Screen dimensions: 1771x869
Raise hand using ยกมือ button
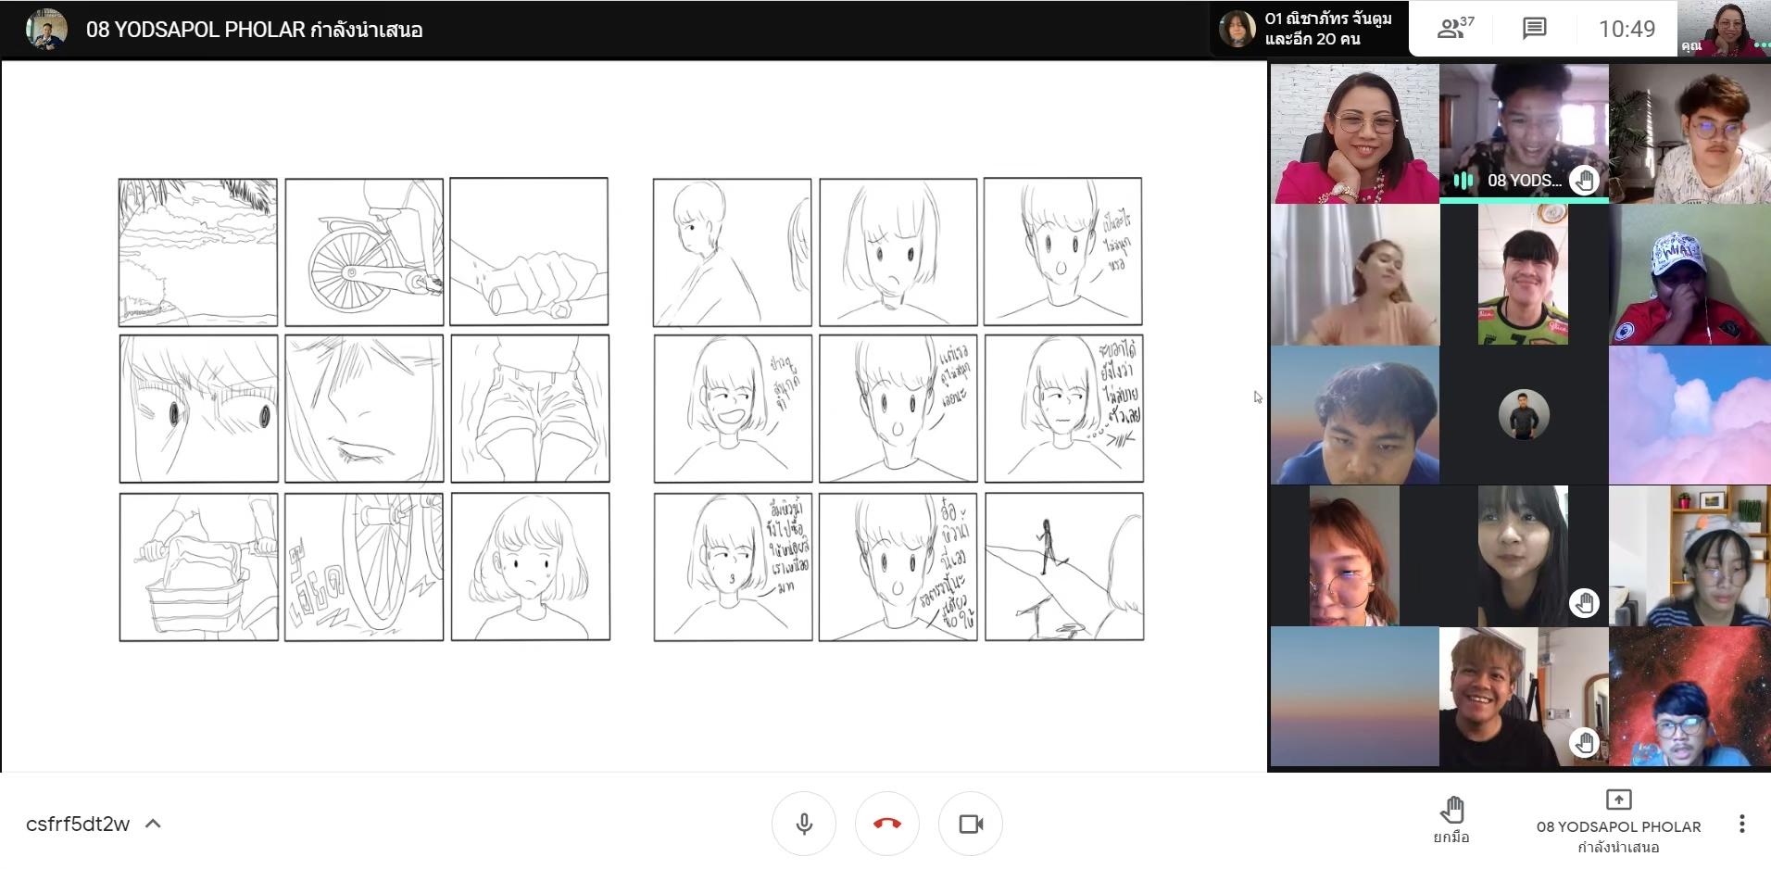[x=1451, y=821]
